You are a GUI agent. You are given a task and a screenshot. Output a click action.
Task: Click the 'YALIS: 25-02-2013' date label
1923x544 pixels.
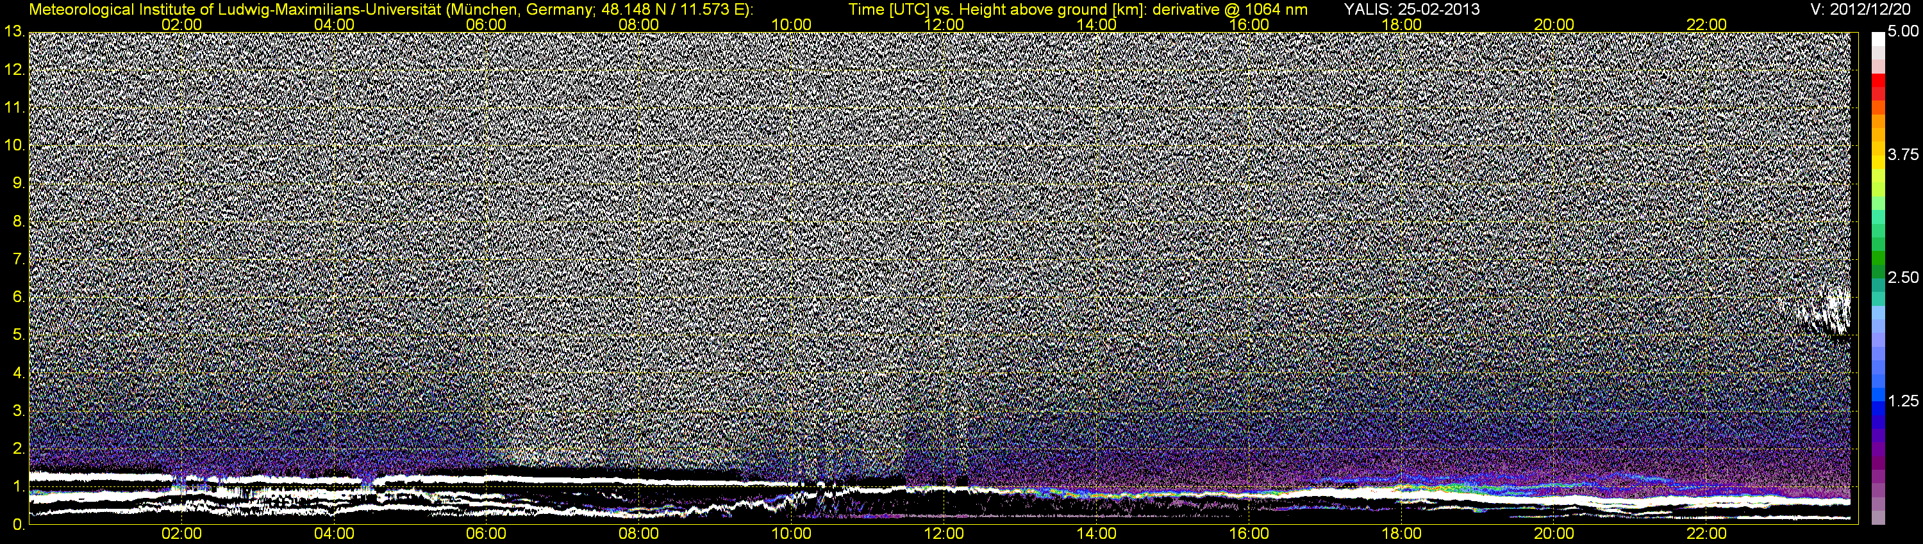click(x=1411, y=10)
